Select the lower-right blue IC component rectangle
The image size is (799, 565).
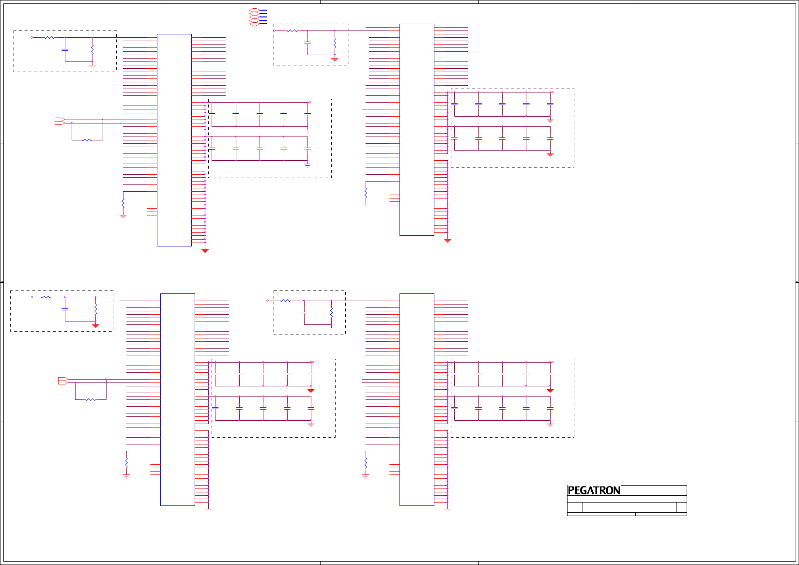coord(417,399)
